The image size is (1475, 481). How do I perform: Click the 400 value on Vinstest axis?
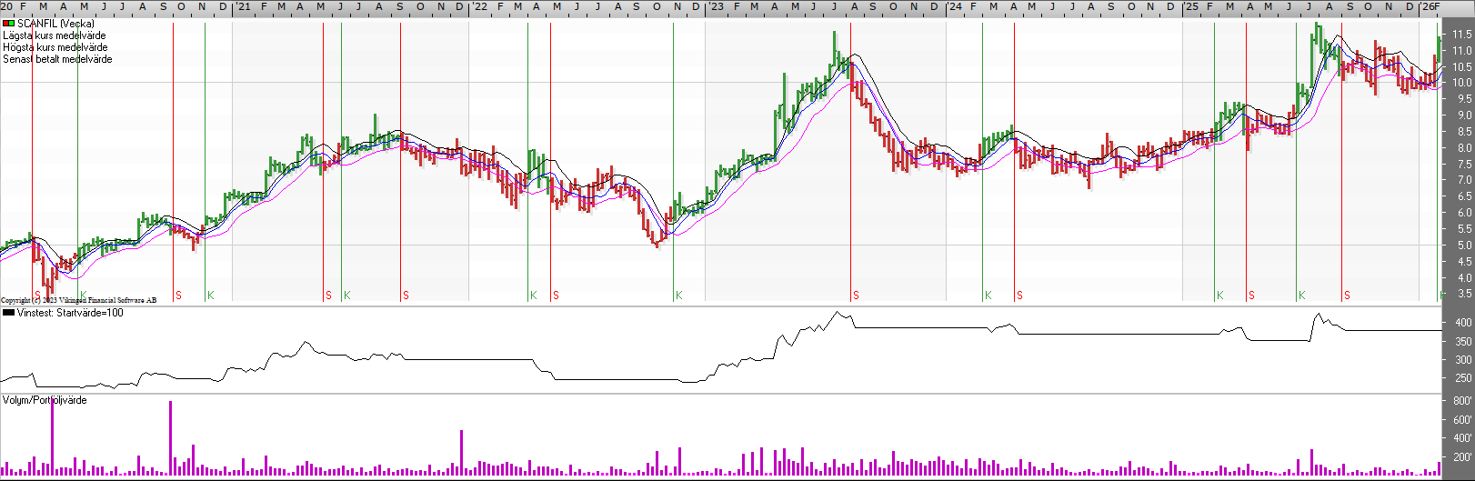[1462, 323]
